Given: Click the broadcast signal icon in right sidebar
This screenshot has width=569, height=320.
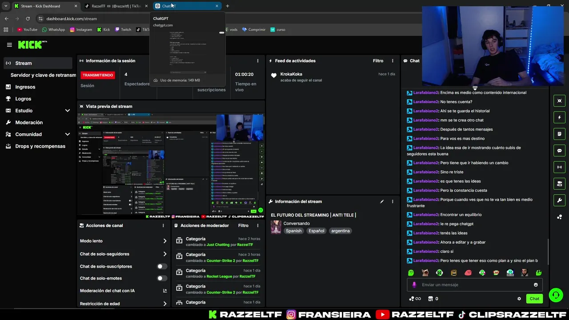Looking at the screenshot, I should point(559,167).
